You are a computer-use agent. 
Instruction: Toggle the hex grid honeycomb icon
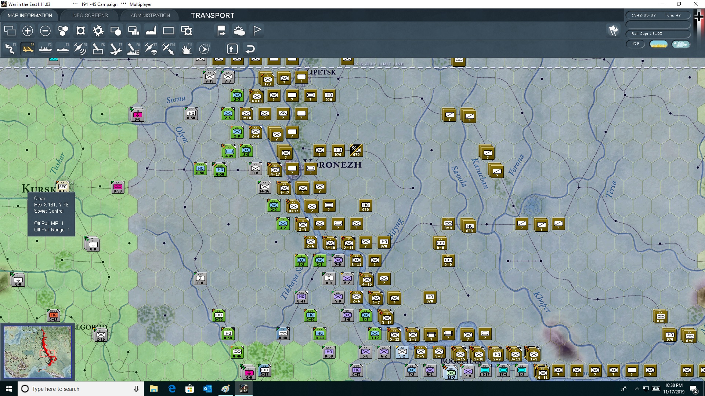click(63, 31)
